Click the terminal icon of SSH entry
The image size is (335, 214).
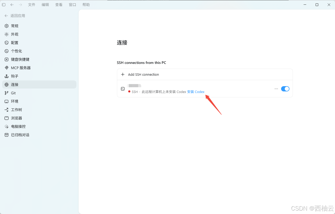123,89
